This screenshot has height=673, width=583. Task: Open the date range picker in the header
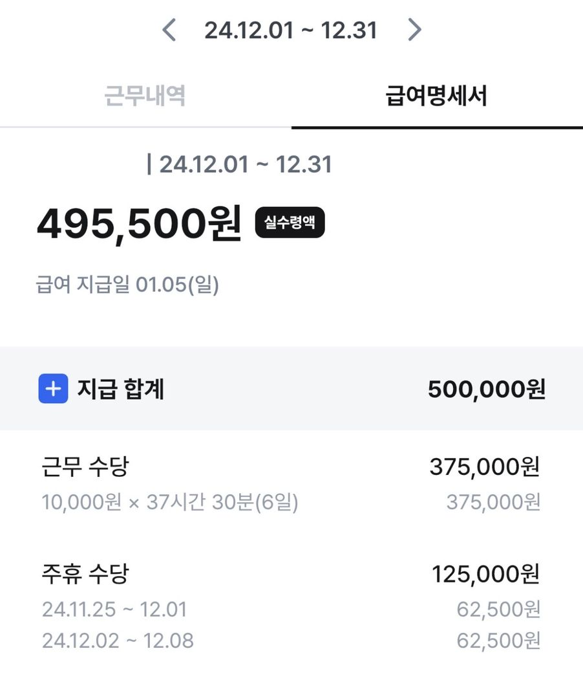coord(291,30)
